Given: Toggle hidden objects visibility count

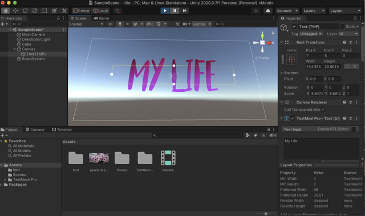Looking at the screenshot, I should pyautogui.click(x=149, y=24).
